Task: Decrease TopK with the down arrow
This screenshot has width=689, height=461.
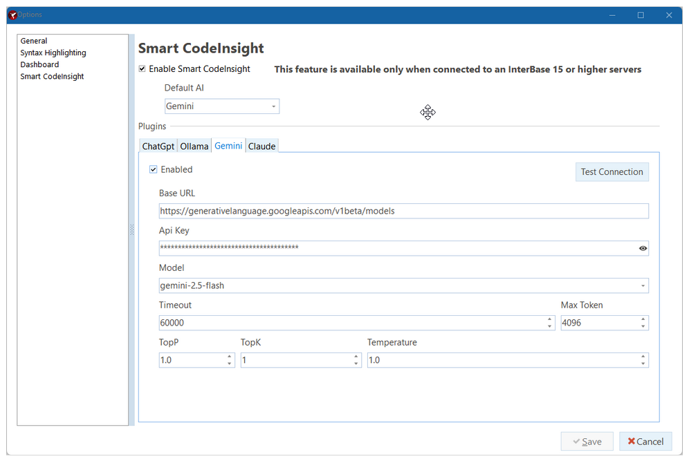Action: pos(356,364)
